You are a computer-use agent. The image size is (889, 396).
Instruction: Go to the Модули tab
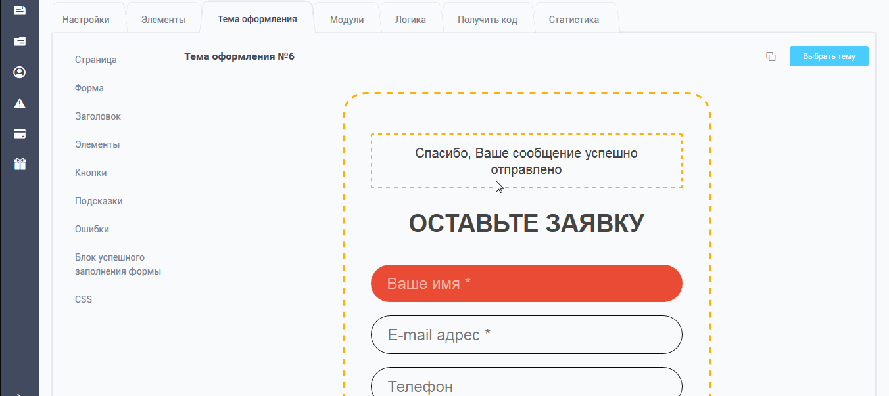click(347, 20)
